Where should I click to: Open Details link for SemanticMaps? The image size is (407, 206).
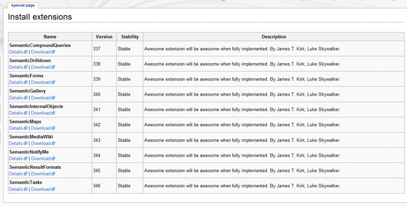[18, 128]
